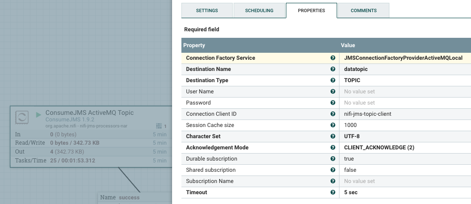The image size is (471, 204).
Task: Select the Password property label
Action: pyautogui.click(x=198, y=103)
